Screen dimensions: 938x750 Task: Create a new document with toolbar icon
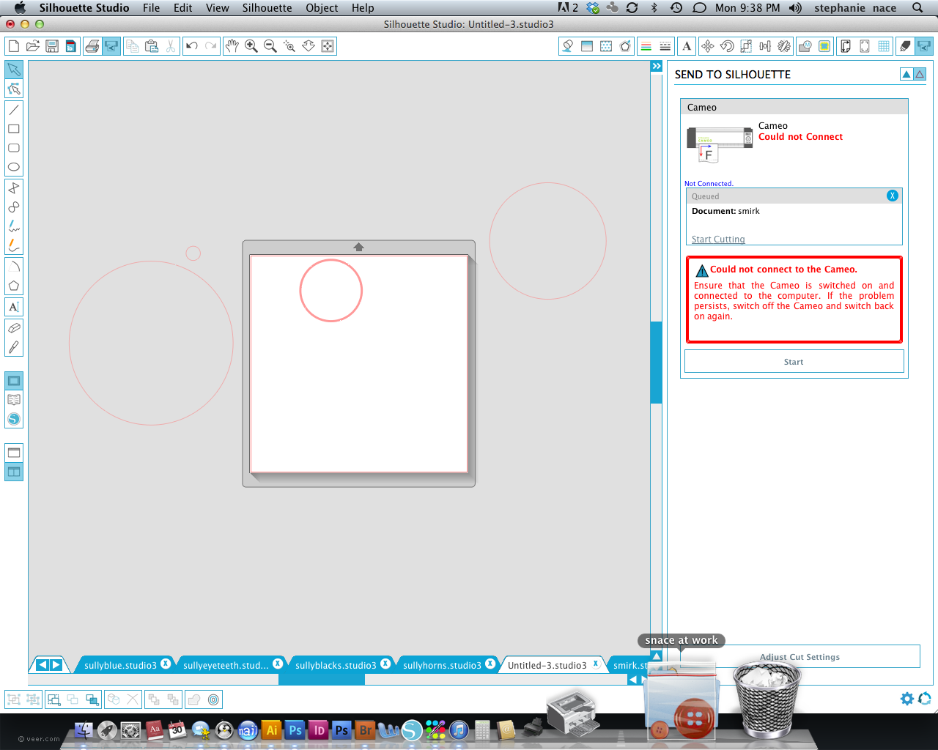click(x=14, y=46)
